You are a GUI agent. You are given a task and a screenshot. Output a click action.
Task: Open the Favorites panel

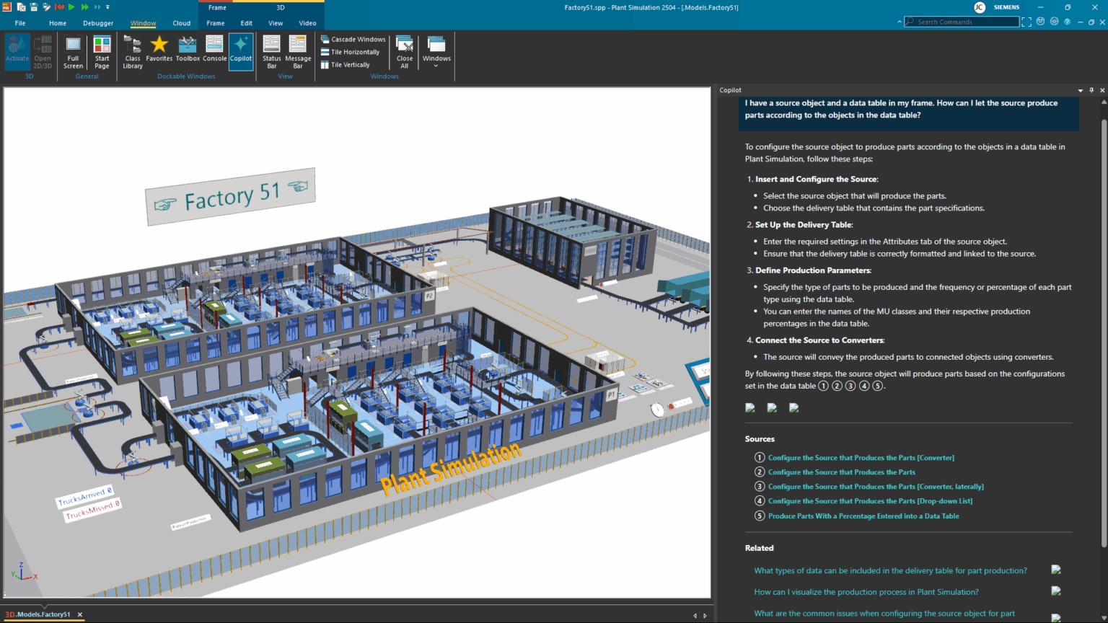pyautogui.click(x=159, y=50)
